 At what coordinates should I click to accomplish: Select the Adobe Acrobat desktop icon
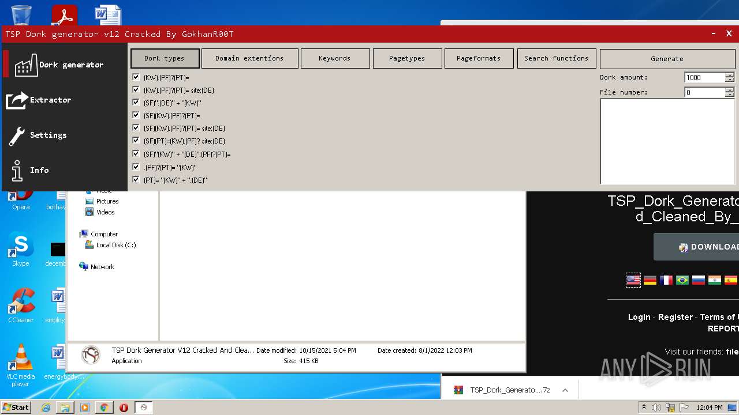click(64, 14)
